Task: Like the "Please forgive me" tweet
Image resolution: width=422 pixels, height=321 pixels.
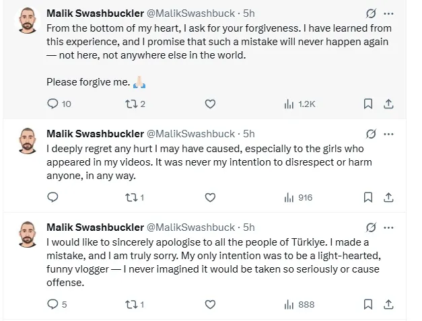Action: (210, 104)
